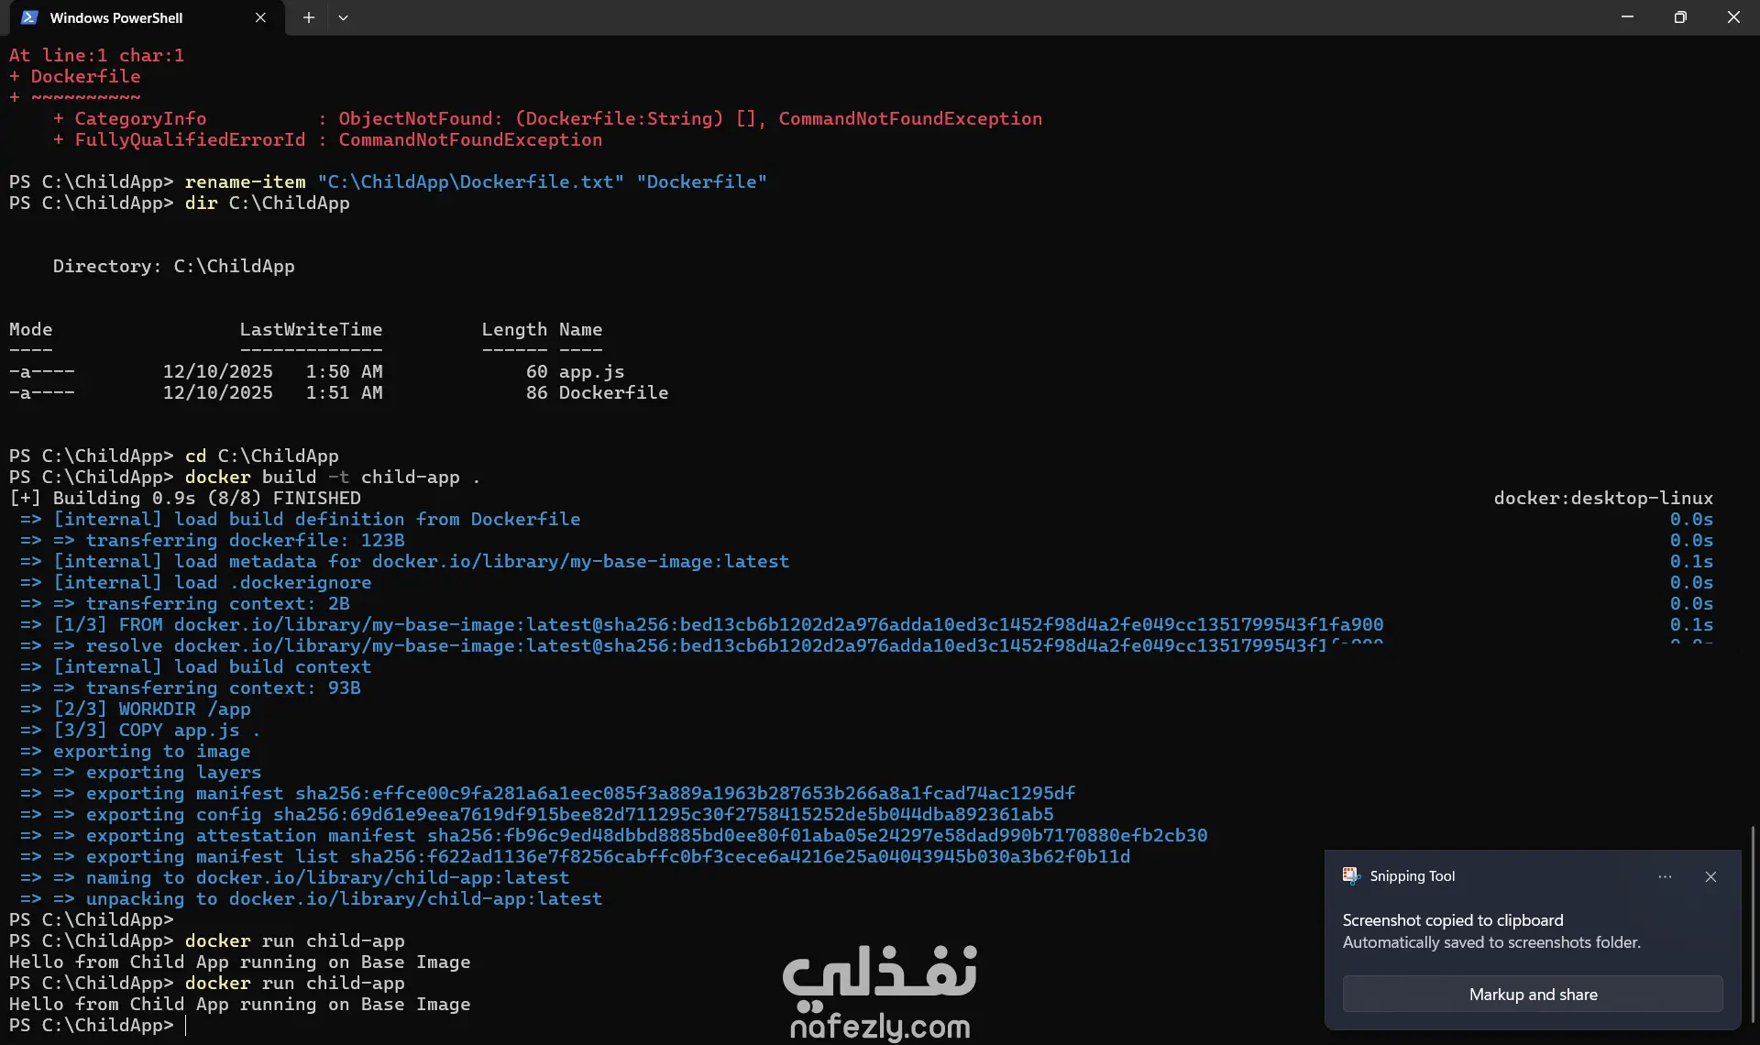Click the app.js entry in directory listing
This screenshot has height=1045, width=1760.
tap(591, 371)
